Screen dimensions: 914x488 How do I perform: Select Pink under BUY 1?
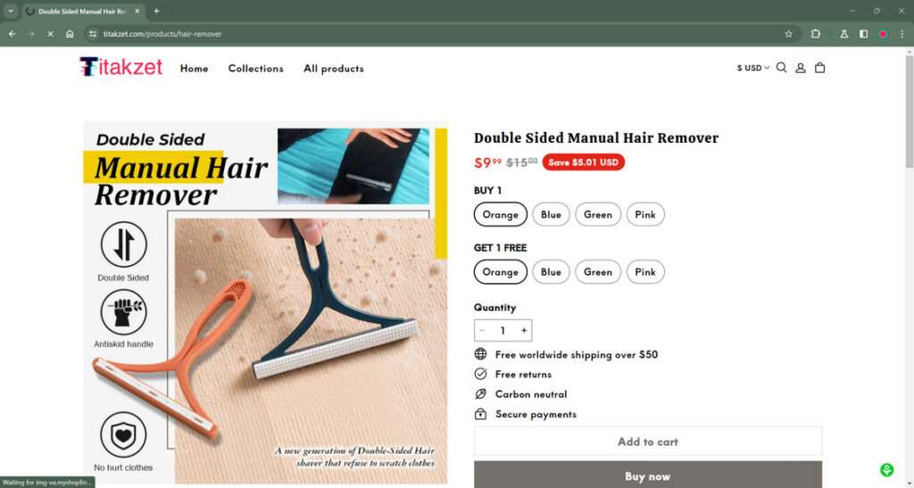click(x=645, y=214)
